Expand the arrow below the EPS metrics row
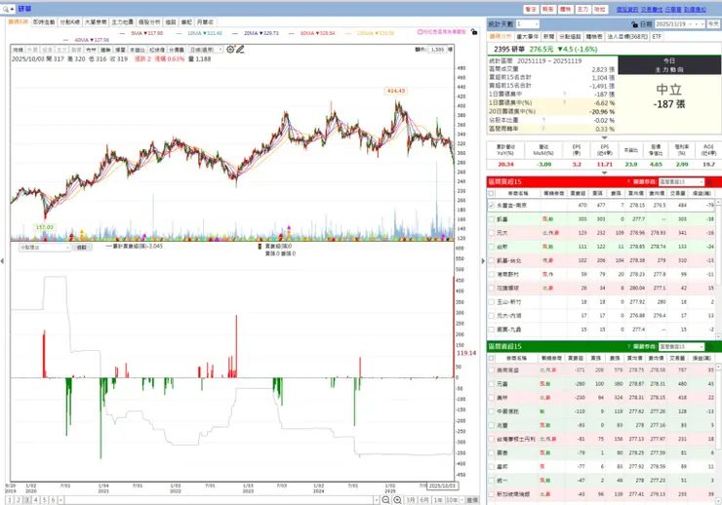Screen dimensions: 722x505 coord(604,173)
